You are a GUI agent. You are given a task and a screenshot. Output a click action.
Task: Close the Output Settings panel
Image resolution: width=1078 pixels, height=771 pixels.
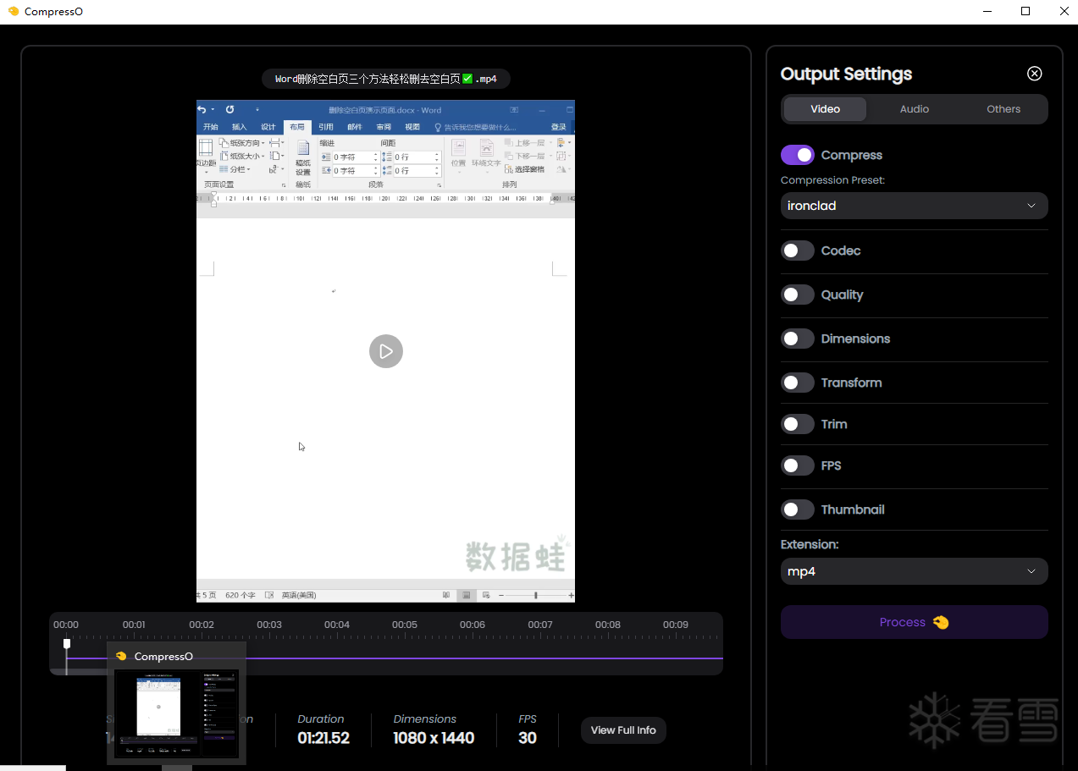pyautogui.click(x=1034, y=74)
